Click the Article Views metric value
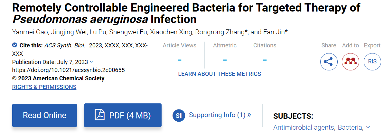384x137 pixels. tap(180, 60)
